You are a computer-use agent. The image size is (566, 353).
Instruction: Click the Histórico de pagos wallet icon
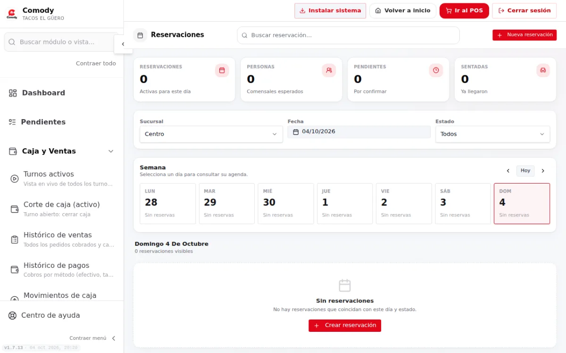click(15, 270)
